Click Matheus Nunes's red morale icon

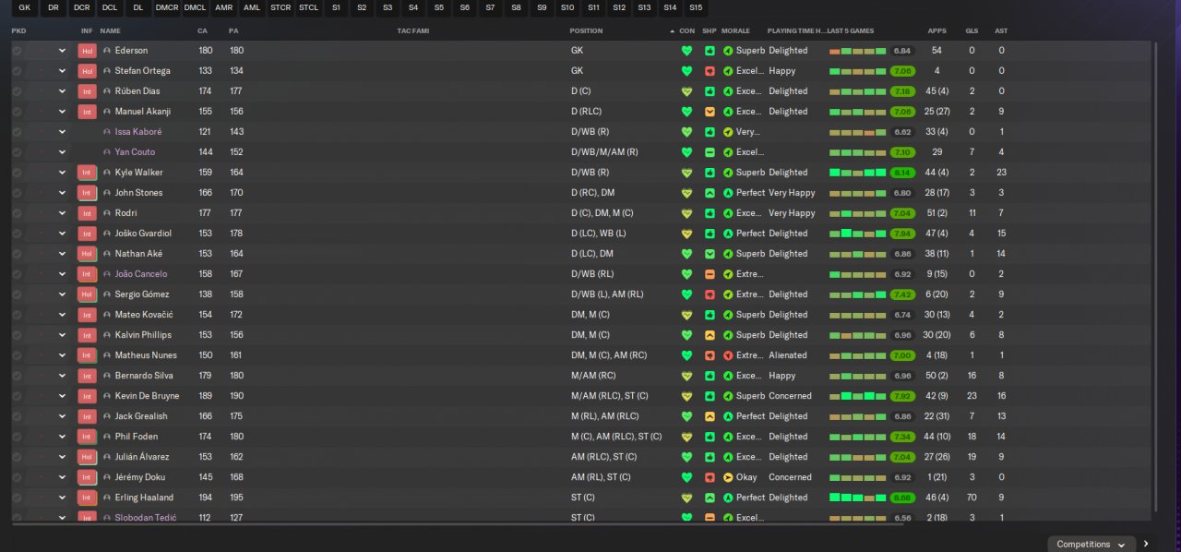point(728,355)
